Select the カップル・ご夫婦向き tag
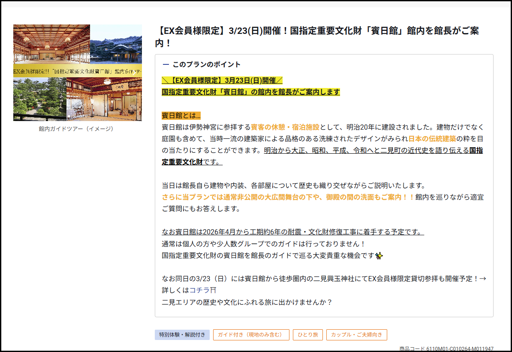512x352 pixels. pos(356,335)
